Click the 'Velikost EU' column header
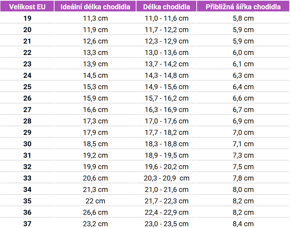This screenshot has width=290, height=228. pyautogui.click(x=27, y=7)
